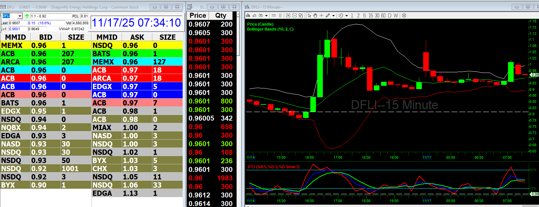Click the zoom out chart icon

click(295, 15)
